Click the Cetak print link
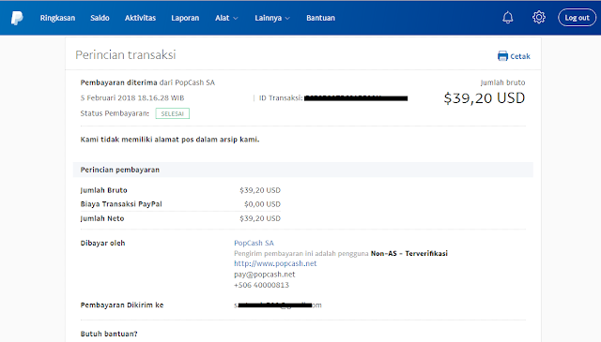 [x=520, y=56]
